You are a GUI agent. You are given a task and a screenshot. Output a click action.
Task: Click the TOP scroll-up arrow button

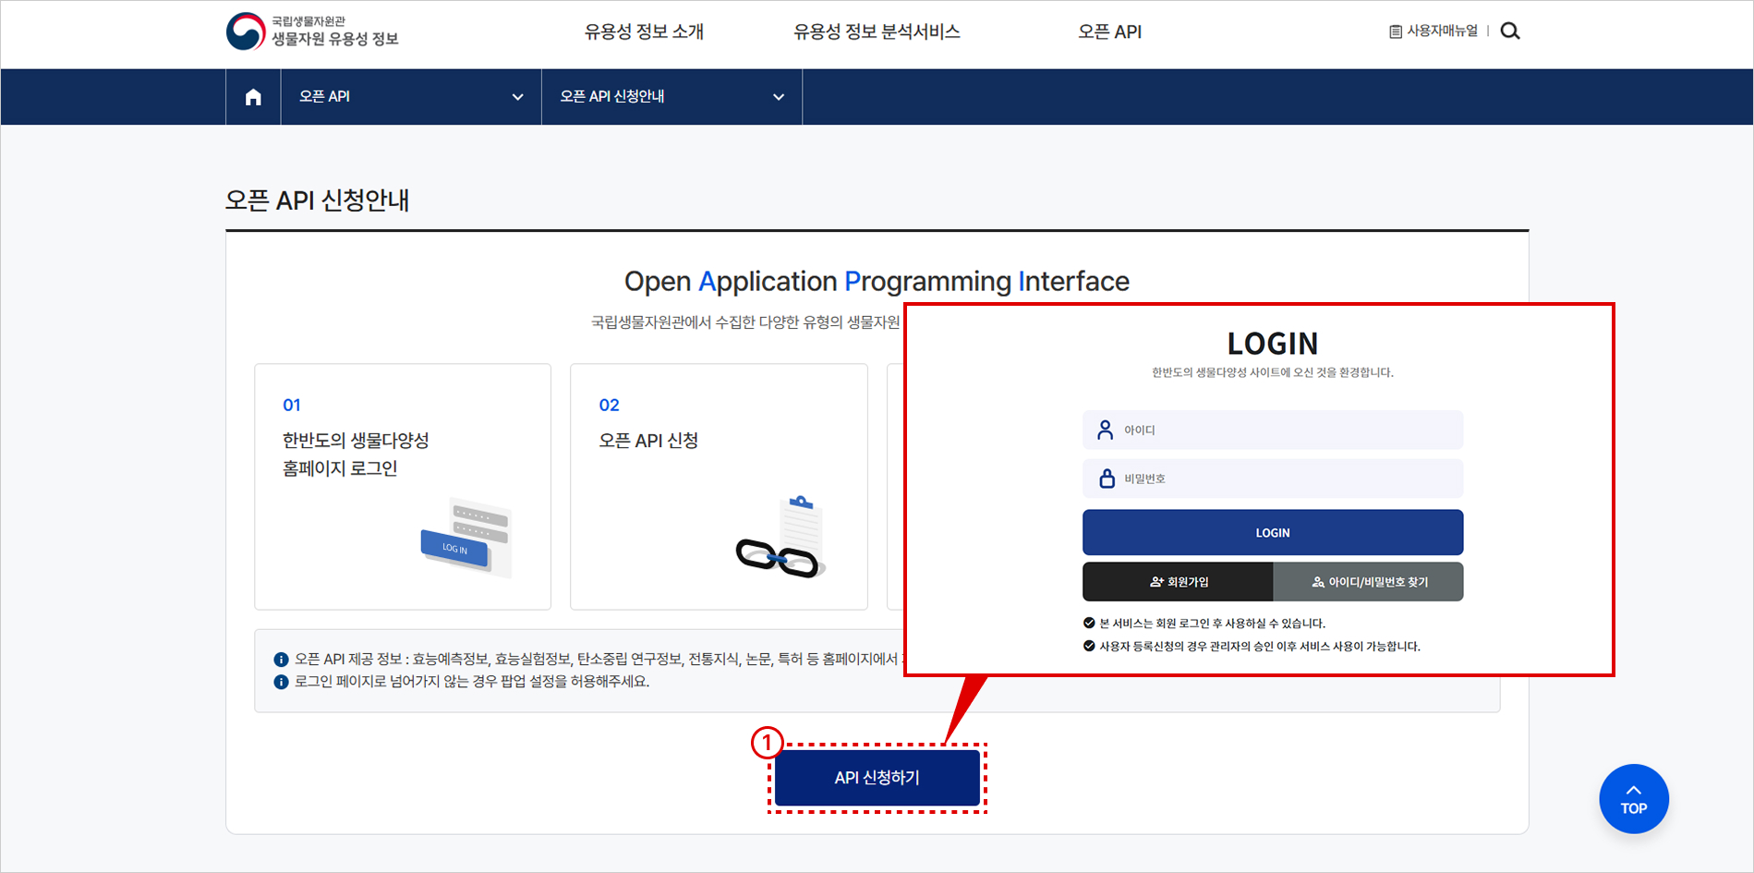pos(1633,798)
